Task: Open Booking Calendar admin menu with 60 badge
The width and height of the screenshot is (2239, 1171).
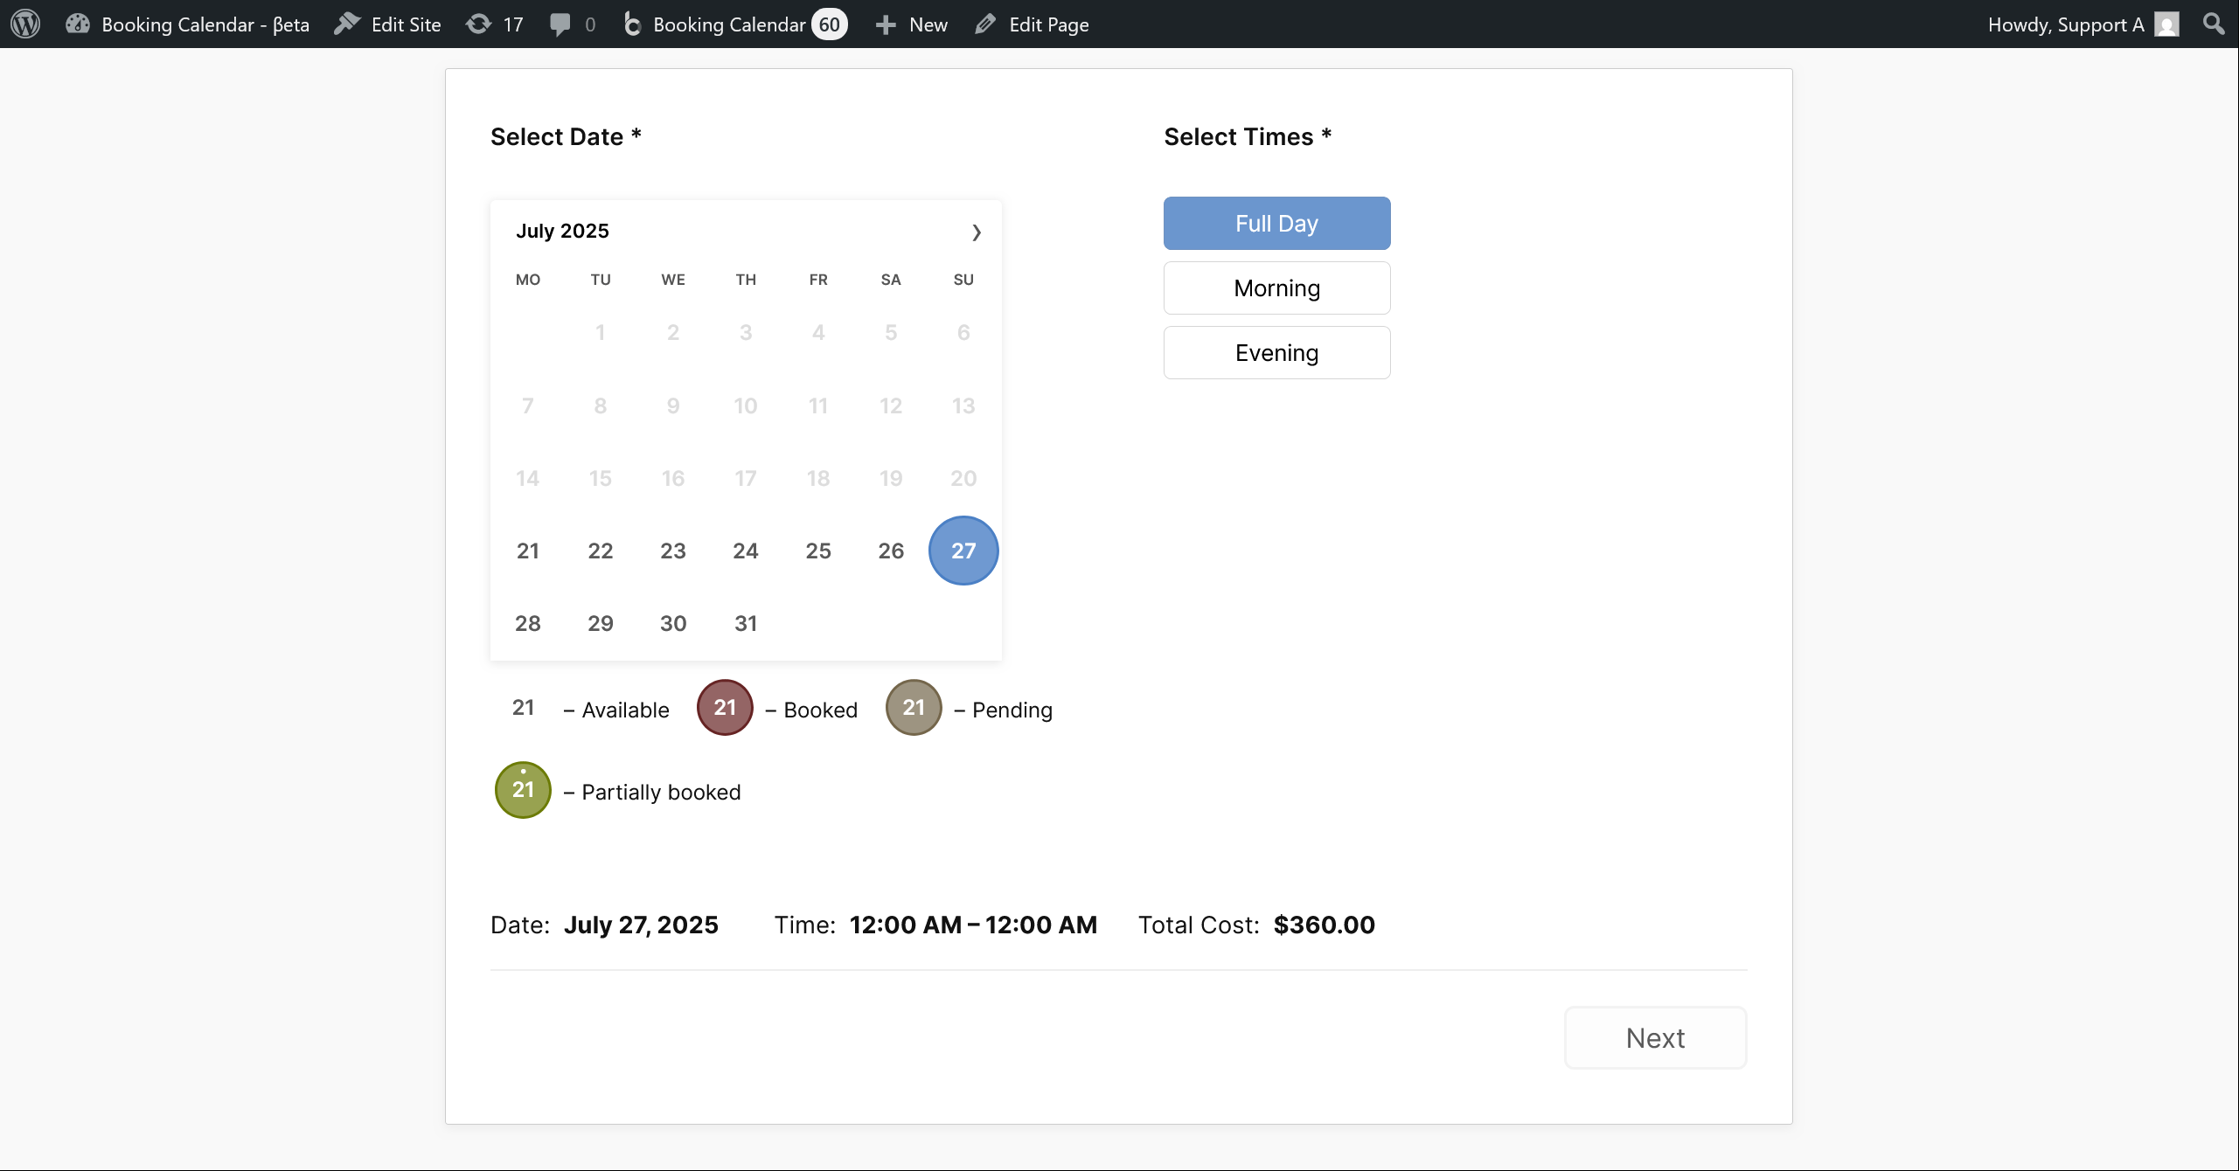Action: (734, 24)
